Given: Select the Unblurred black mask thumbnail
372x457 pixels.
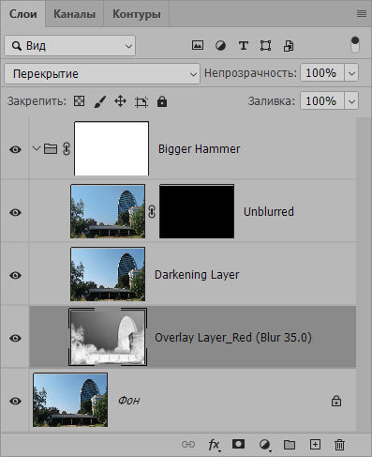Looking at the screenshot, I should point(197,211).
